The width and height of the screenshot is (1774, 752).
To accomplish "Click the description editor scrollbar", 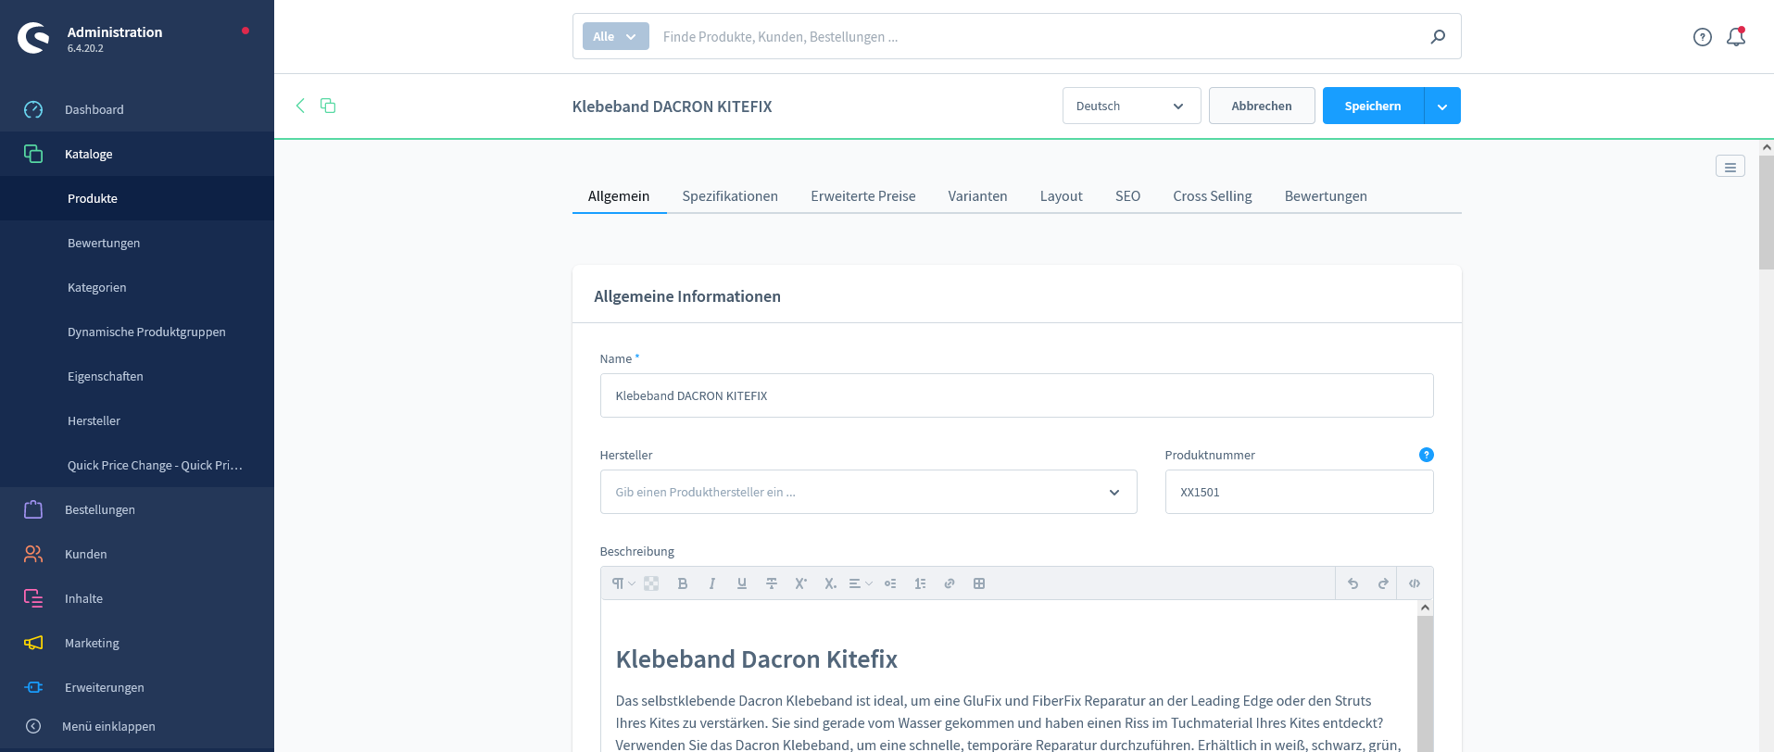I will click(1425, 683).
